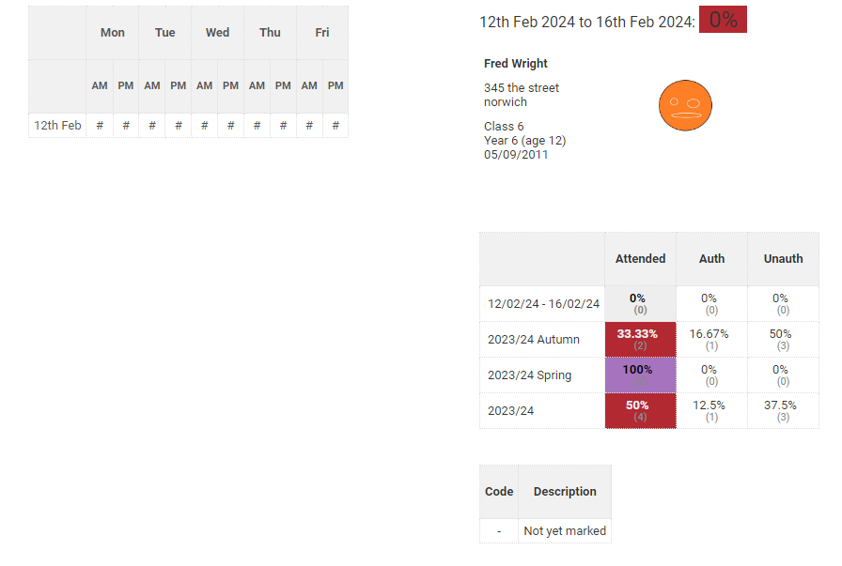Viewport: 842px width, 566px height.
Task: Click the Not yet marked code description
Action: coord(565,531)
